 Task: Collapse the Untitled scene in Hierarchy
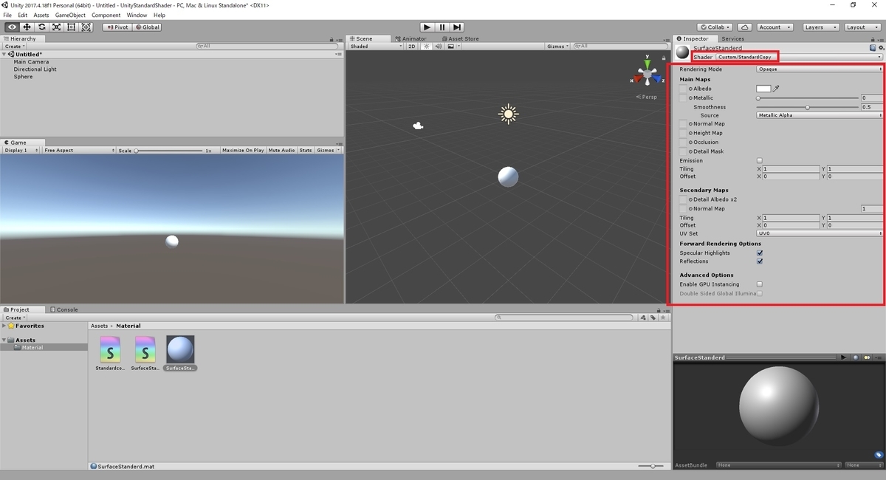click(4, 54)
